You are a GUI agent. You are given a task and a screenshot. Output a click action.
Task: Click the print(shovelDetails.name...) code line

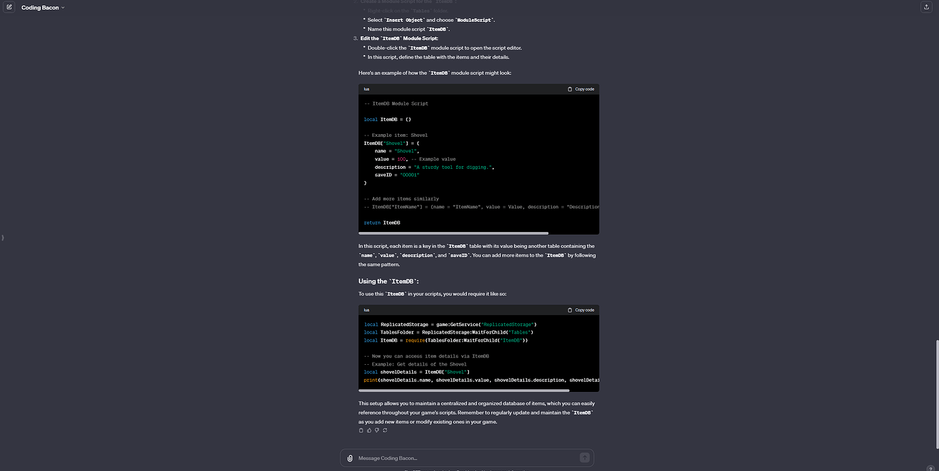click(x=476, y=380)
